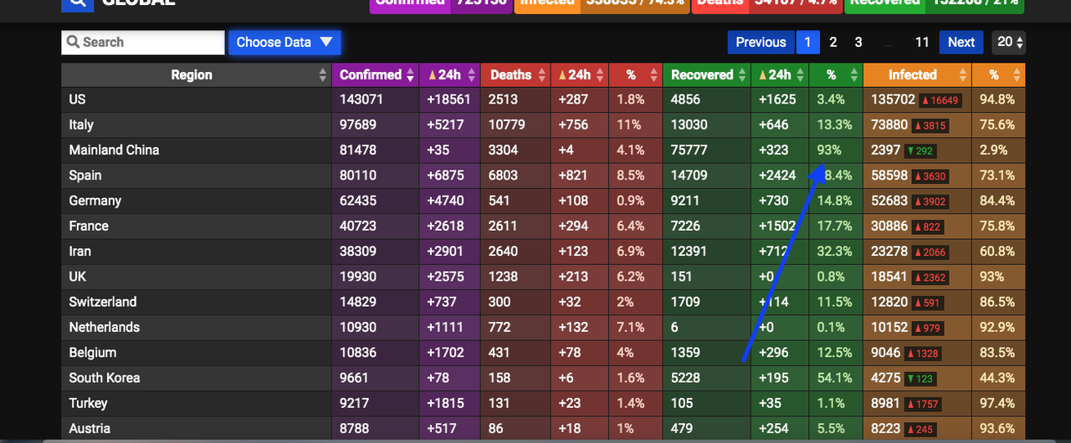Click Netherlands deaths percent 7.1%
The height and width of the screenshot is (443, 1071).
click(631, 327)
